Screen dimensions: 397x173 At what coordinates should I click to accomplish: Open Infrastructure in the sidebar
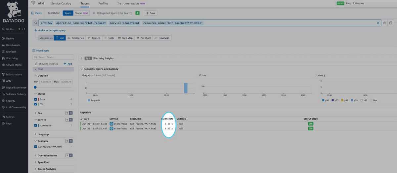[14, 74]
